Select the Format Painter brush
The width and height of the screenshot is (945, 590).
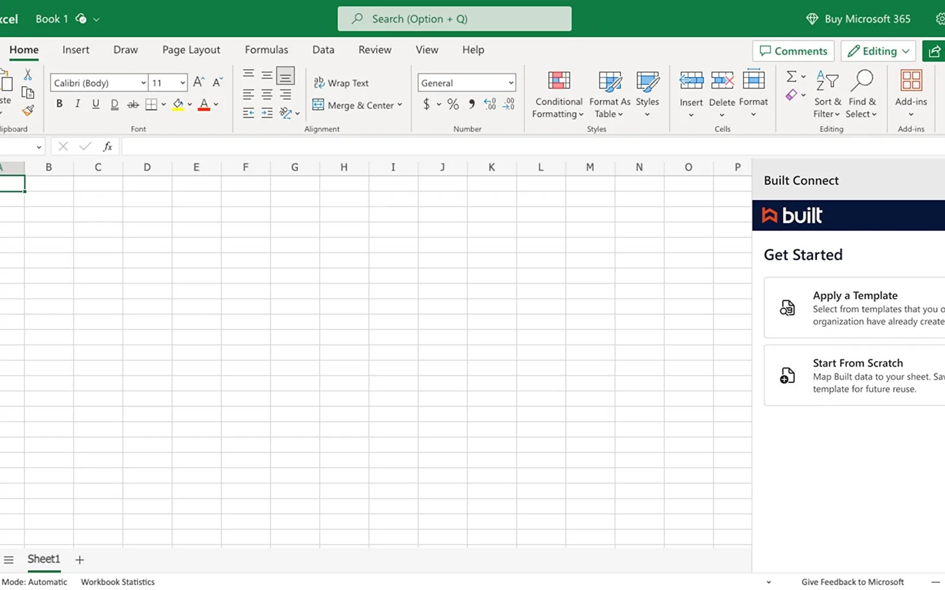28,110
